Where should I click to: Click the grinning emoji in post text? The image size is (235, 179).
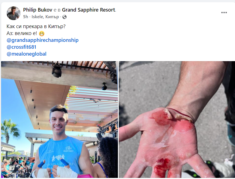click(x=42, y=34)
